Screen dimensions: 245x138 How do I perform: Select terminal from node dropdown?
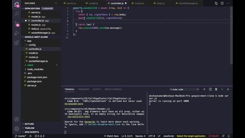click(184, 89)
